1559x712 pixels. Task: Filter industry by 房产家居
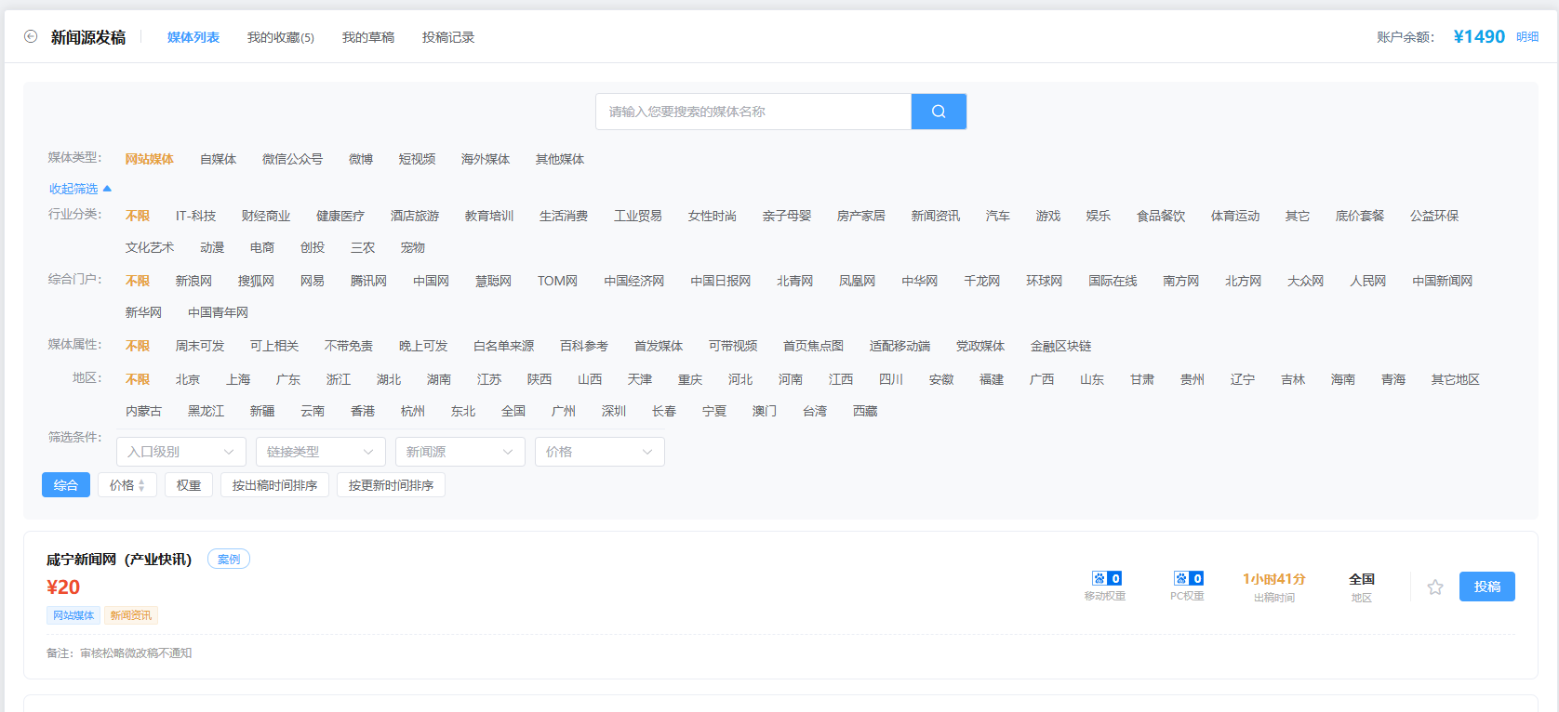861,216
